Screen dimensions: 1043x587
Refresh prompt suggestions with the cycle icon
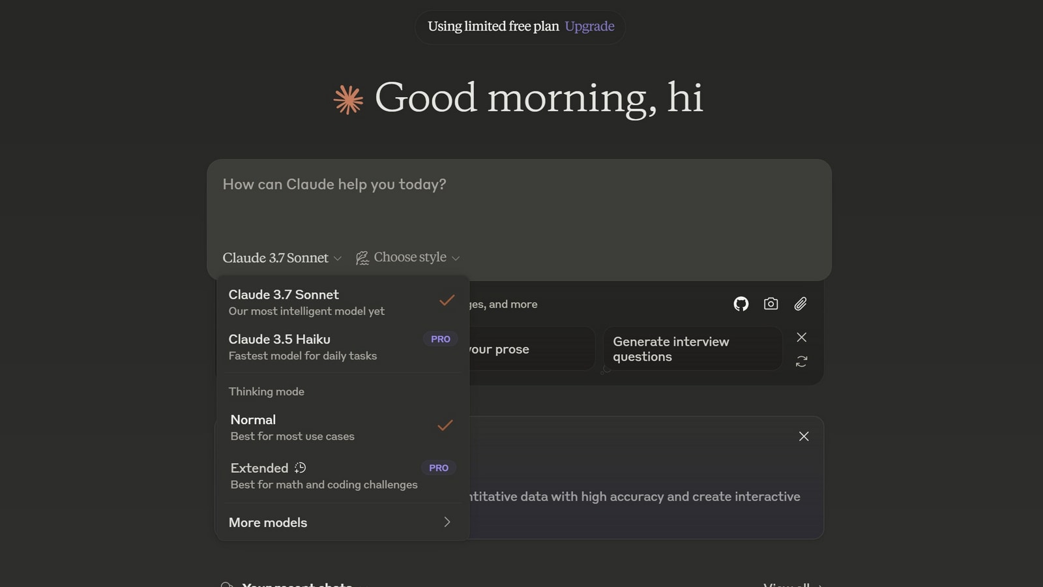[x=801, y=361]
